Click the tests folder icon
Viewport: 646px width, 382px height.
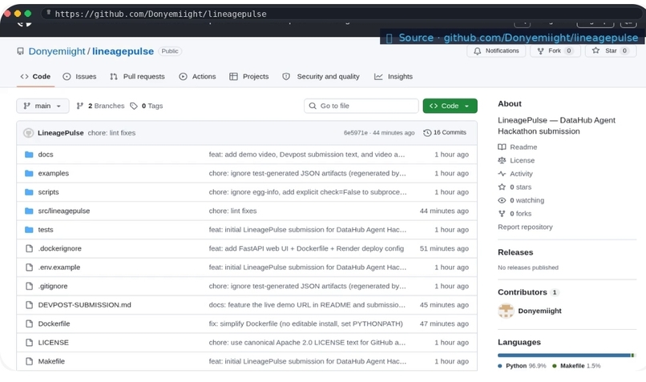pos(29,230)
